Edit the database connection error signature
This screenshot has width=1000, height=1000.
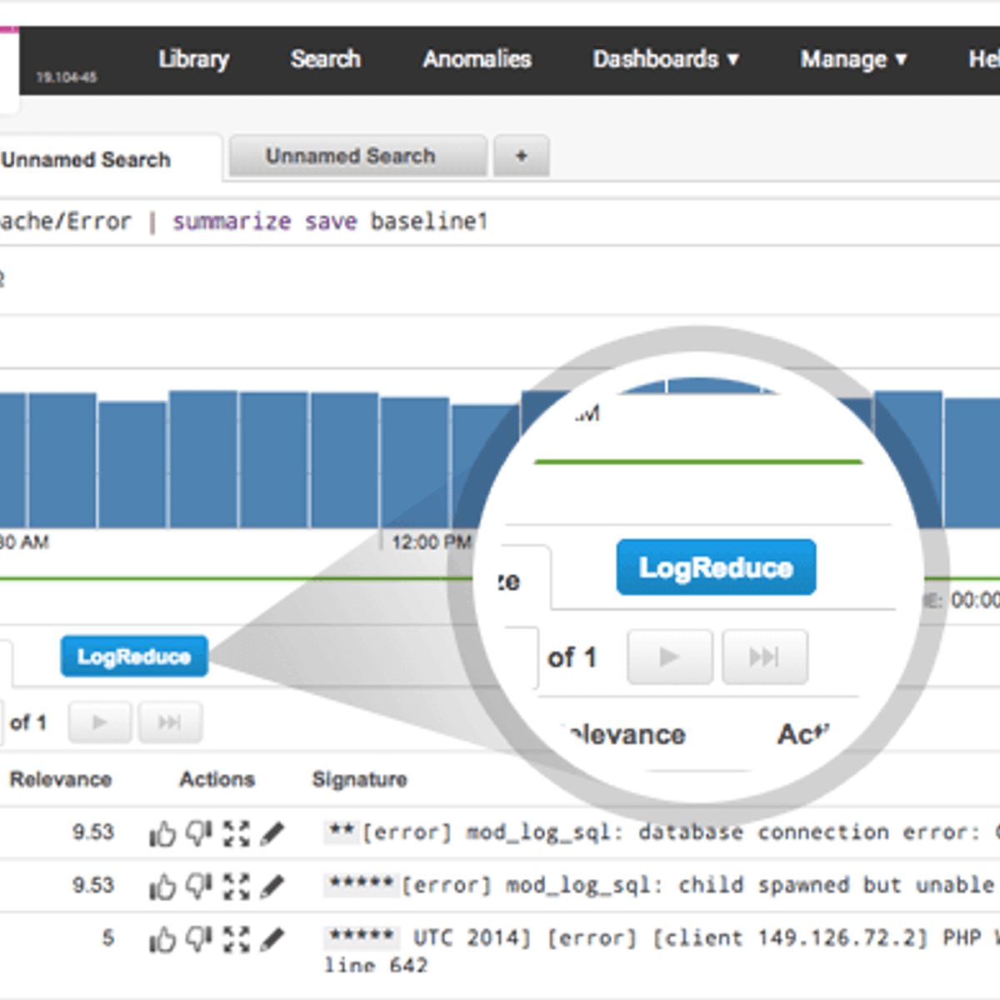click(x=272, y=833)
